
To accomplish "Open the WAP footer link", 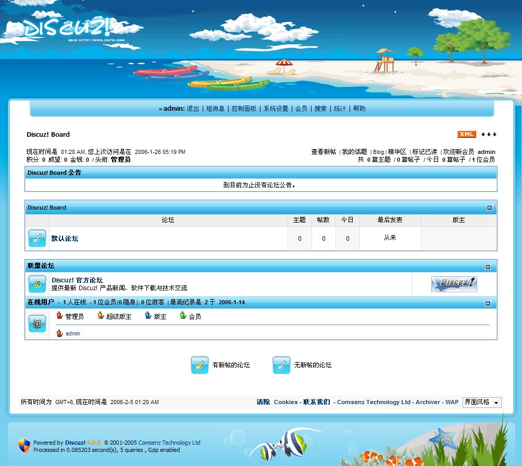I will pos(452,402).
